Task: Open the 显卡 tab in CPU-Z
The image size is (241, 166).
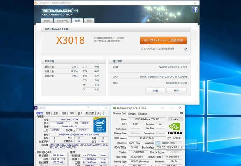Action: pyautogui.click(x=80, y=113)
